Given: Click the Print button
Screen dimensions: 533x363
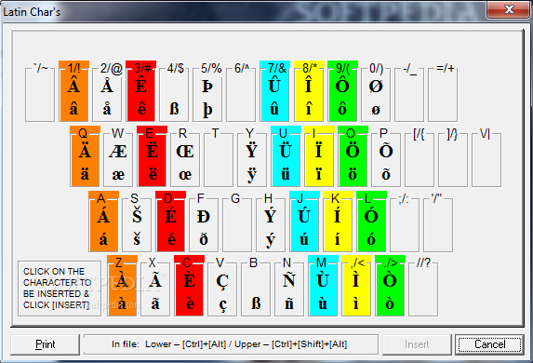Looking at the screenshot, I should click(46, 344).
